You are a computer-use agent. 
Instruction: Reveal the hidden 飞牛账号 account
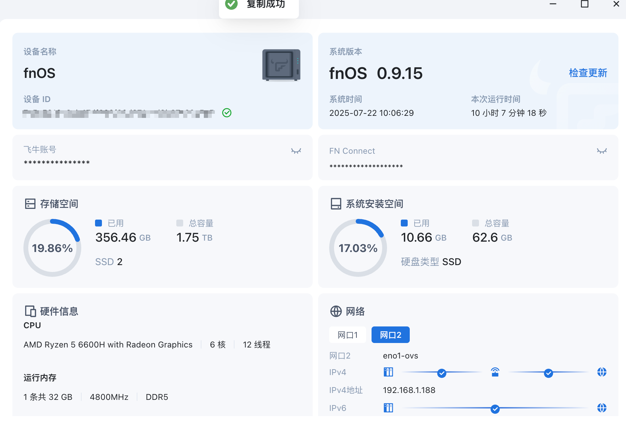(296, 151)
